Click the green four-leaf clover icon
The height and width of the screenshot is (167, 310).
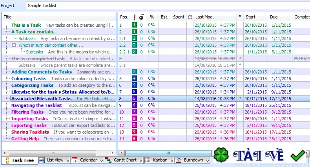tap(221, 155)
